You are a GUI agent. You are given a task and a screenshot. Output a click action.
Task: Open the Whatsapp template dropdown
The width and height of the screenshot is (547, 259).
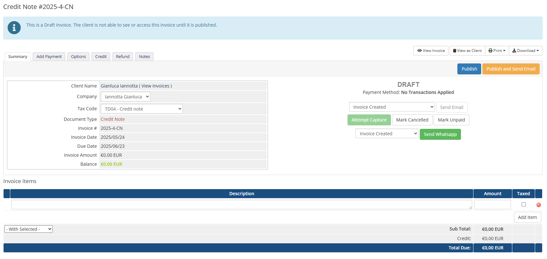[387, 134]
